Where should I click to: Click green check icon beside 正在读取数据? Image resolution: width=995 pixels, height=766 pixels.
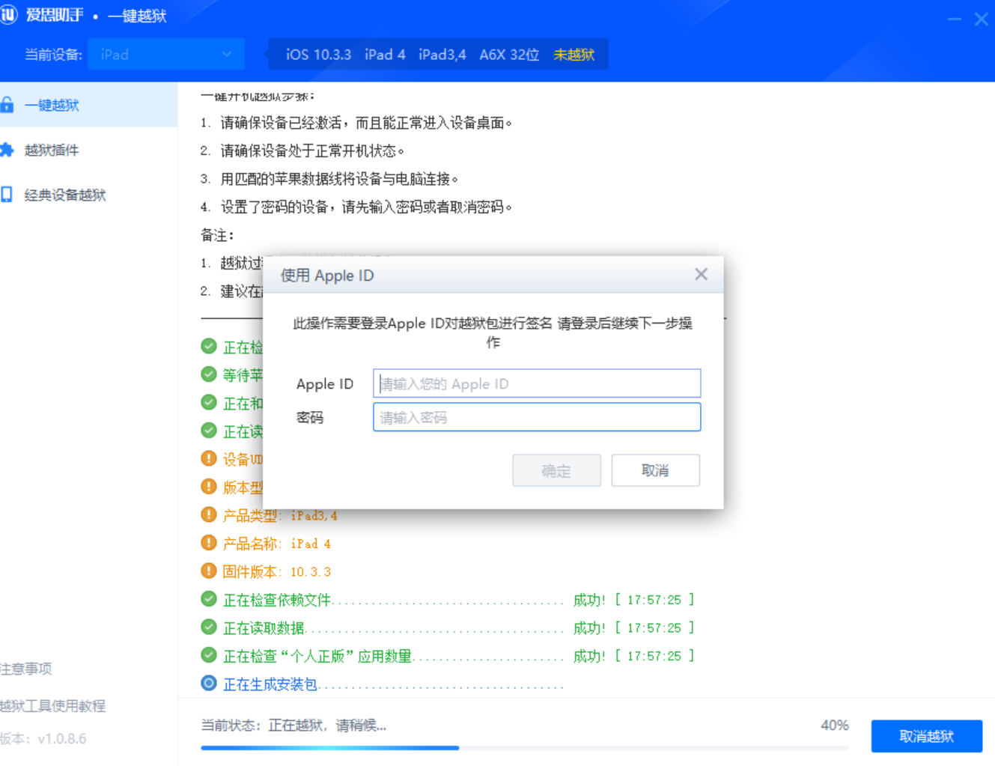pos(209,627)
